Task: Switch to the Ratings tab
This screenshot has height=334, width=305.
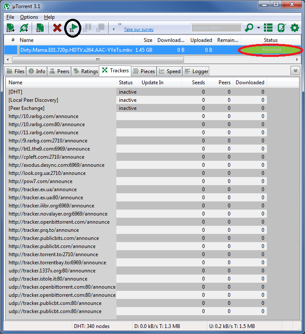Action: [x=86, y=71]
